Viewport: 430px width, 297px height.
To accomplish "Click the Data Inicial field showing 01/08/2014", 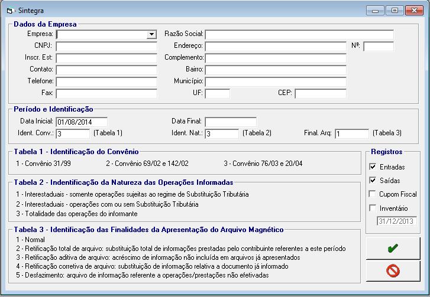I will [82, 122].
